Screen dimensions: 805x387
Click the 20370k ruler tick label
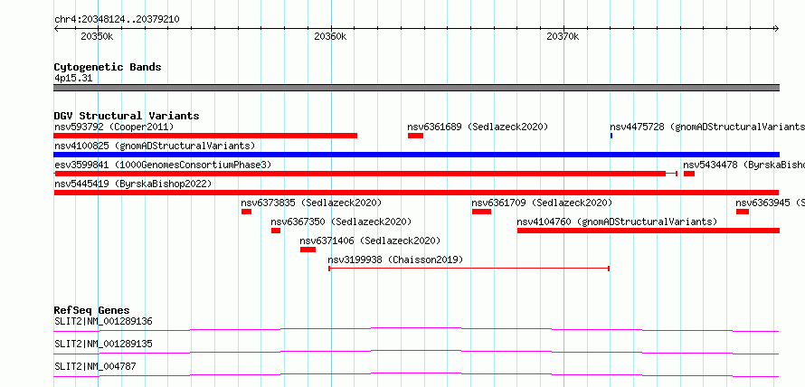[563, 36]
